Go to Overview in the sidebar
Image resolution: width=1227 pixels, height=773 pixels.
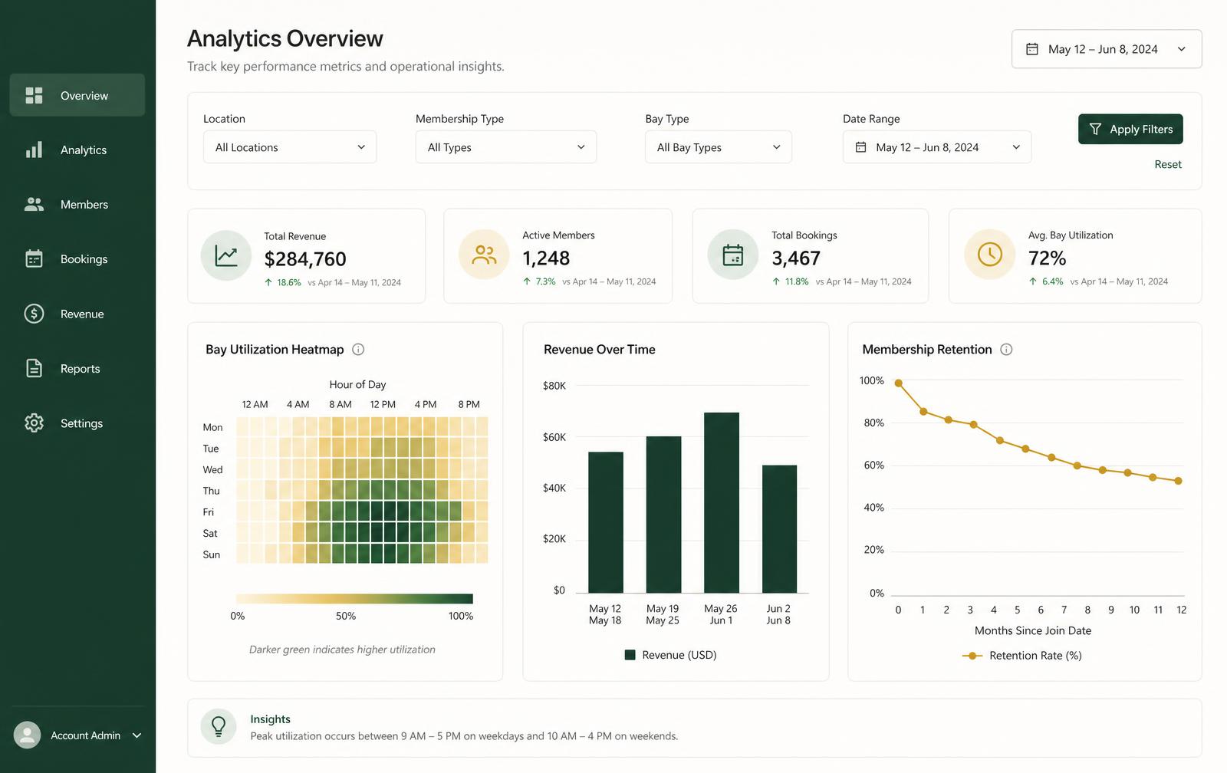pos(77,95)
